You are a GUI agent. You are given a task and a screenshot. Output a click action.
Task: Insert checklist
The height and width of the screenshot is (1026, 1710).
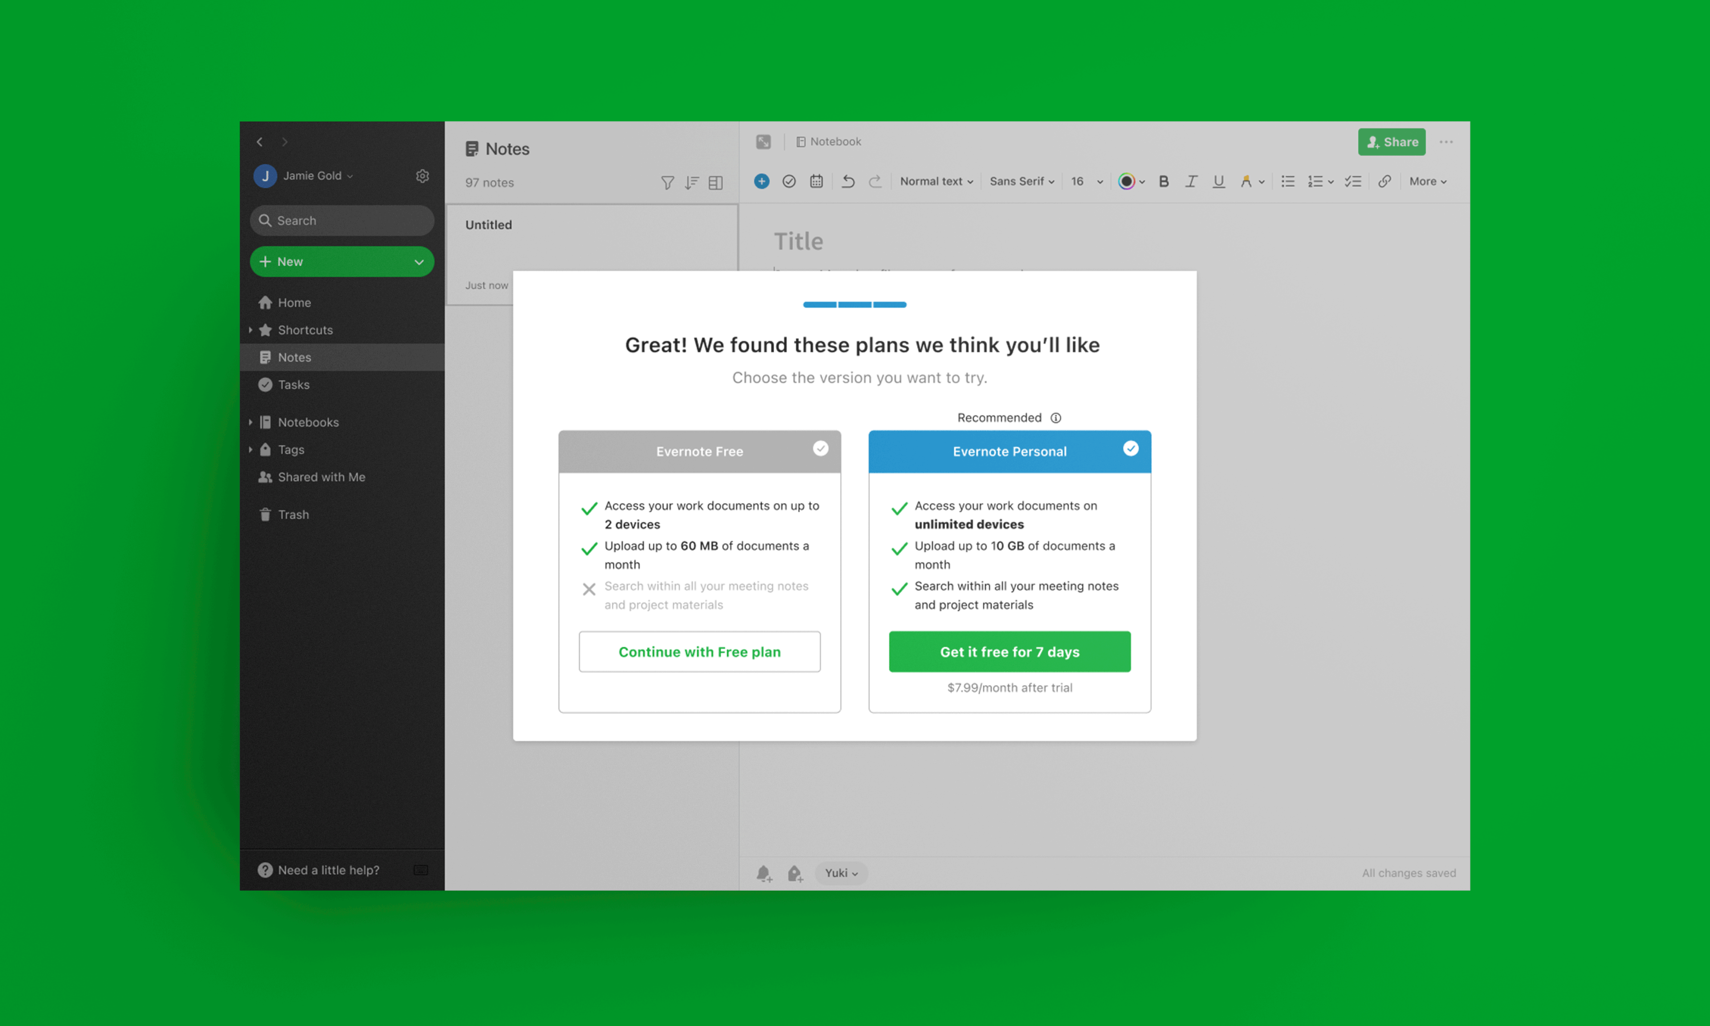click(x=1353, y=181)
